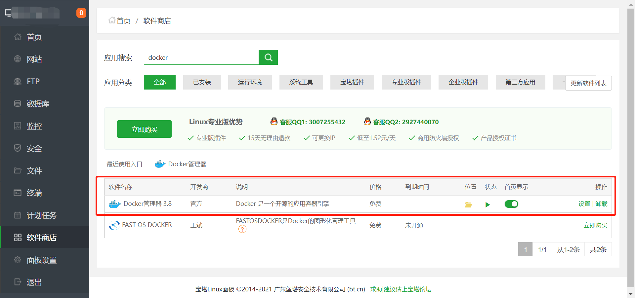Image resolution: width=635 pixels, height=298 pixels.
Task: Open the Docker管理器 install folder icon
Action: tap(468, 205)
